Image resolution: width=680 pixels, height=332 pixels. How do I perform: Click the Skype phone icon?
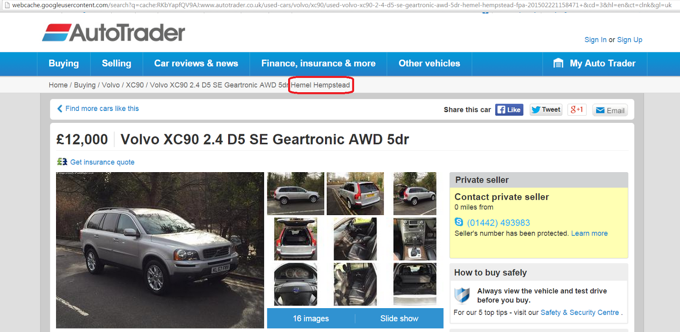[459, 222]
